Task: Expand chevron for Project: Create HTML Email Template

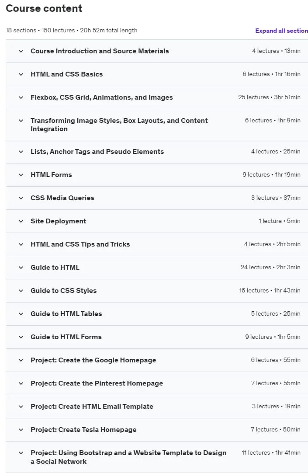Action: coord(21,407)
